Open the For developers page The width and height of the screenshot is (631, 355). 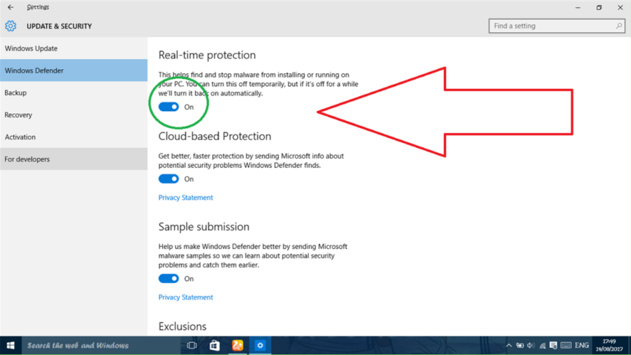point(74,159)
